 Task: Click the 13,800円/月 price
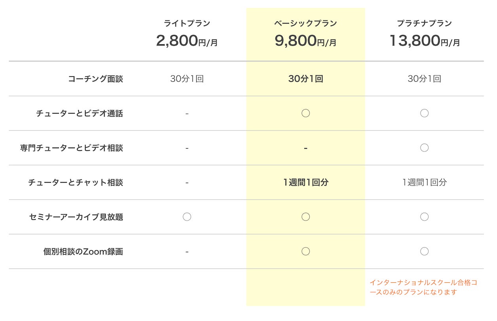[x=424, y=41]
